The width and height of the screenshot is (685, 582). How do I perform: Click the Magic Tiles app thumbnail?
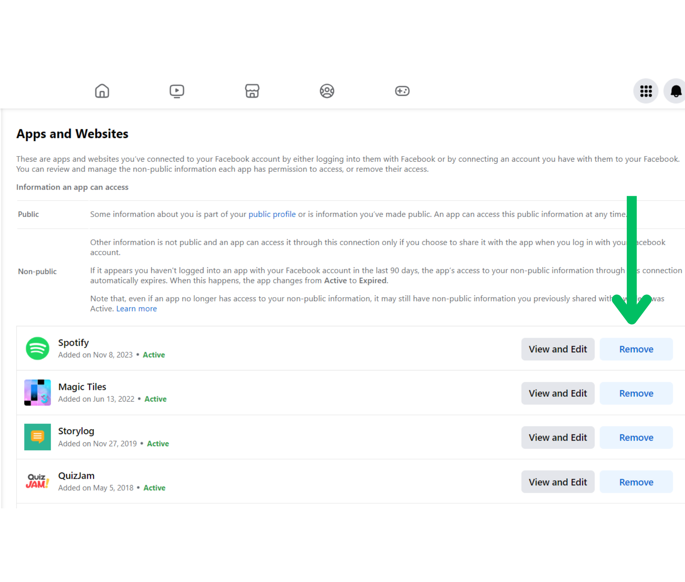pyautogui.click(x=38, y=393)
